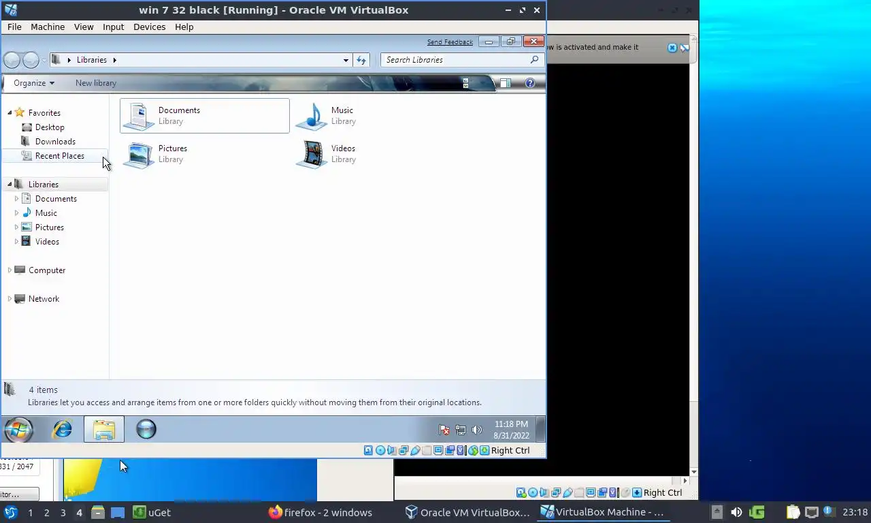This screenshot has height=523, width=871.
Task: Open the Documents library icon
Action: [x=138, y=116]
